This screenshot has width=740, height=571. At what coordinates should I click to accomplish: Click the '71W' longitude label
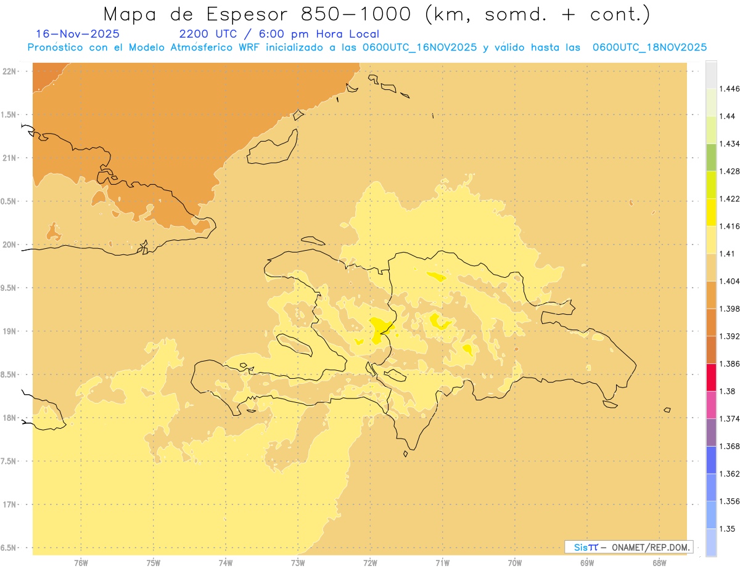[x=442, y=564]
